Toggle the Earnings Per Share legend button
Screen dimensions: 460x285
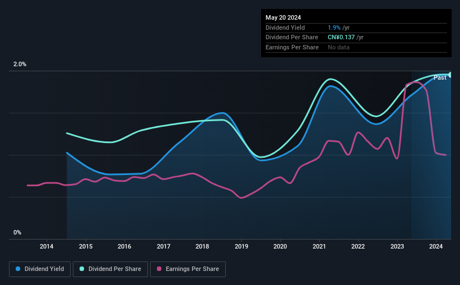point(188,269)
